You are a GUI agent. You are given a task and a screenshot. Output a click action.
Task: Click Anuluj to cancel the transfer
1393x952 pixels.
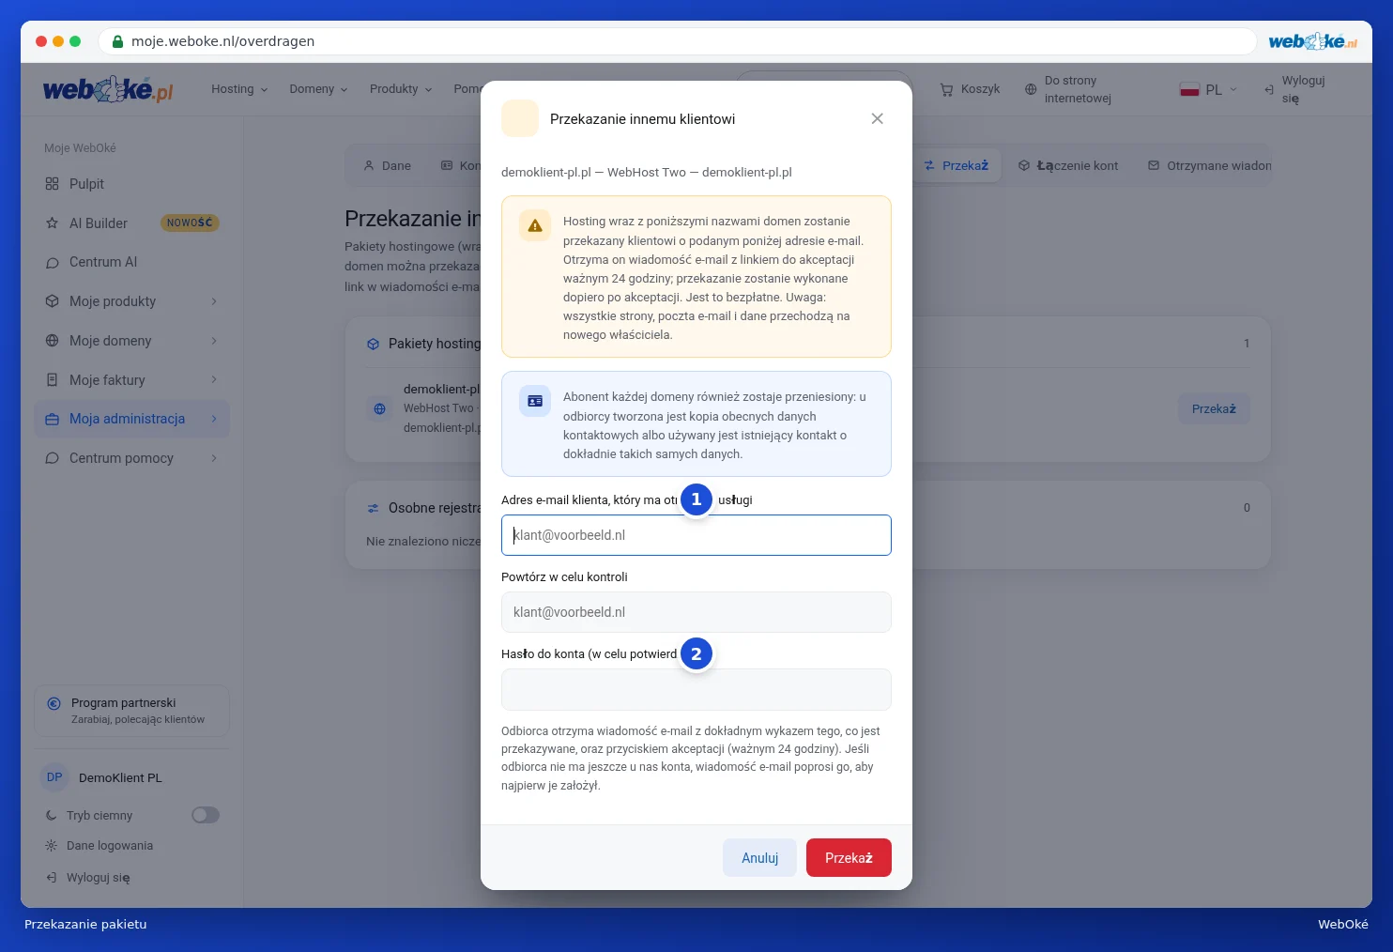click(x=759, y=858)
